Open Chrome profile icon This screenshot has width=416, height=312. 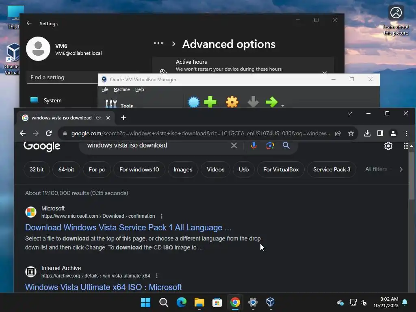point(393,133)
